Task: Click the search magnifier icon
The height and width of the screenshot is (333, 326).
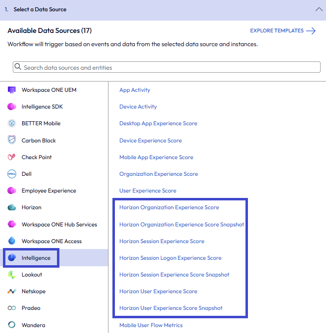Action: click(18, 67)
